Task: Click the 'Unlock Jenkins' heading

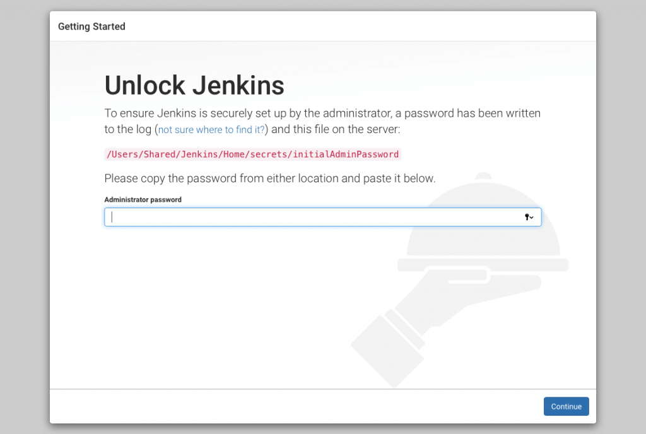Action: (194, 85)
